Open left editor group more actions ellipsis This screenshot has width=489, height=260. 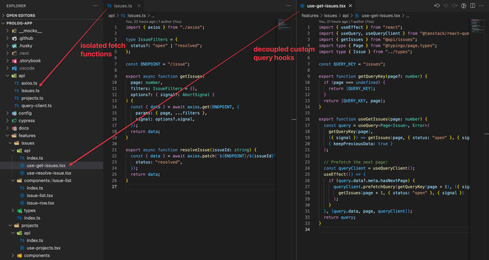288,5
